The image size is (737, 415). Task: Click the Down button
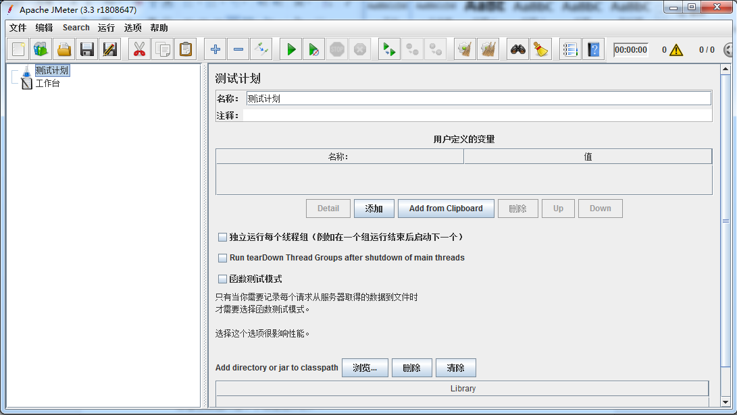coord(601,209)
